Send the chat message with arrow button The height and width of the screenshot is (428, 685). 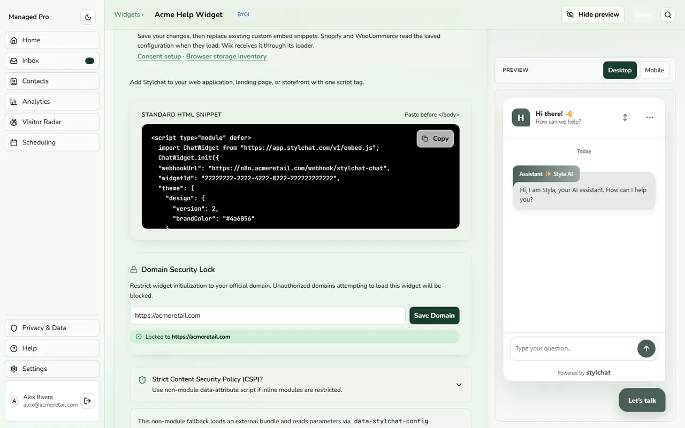tap(646, 349)
